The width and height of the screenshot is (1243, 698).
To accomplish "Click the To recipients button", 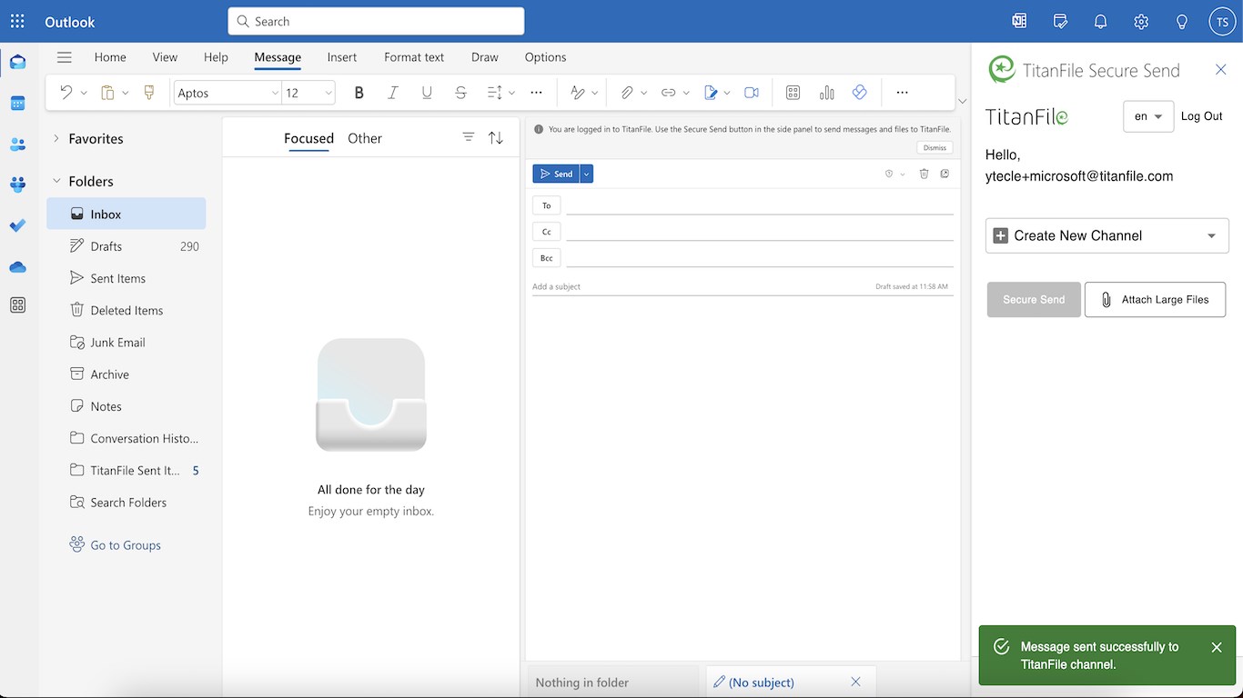I will point(546,205).
